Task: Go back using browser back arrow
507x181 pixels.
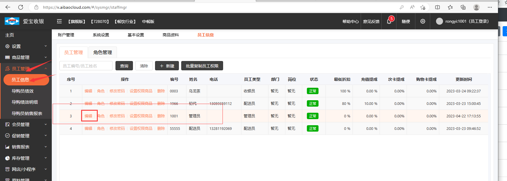Action: click(x=8, y=7)
